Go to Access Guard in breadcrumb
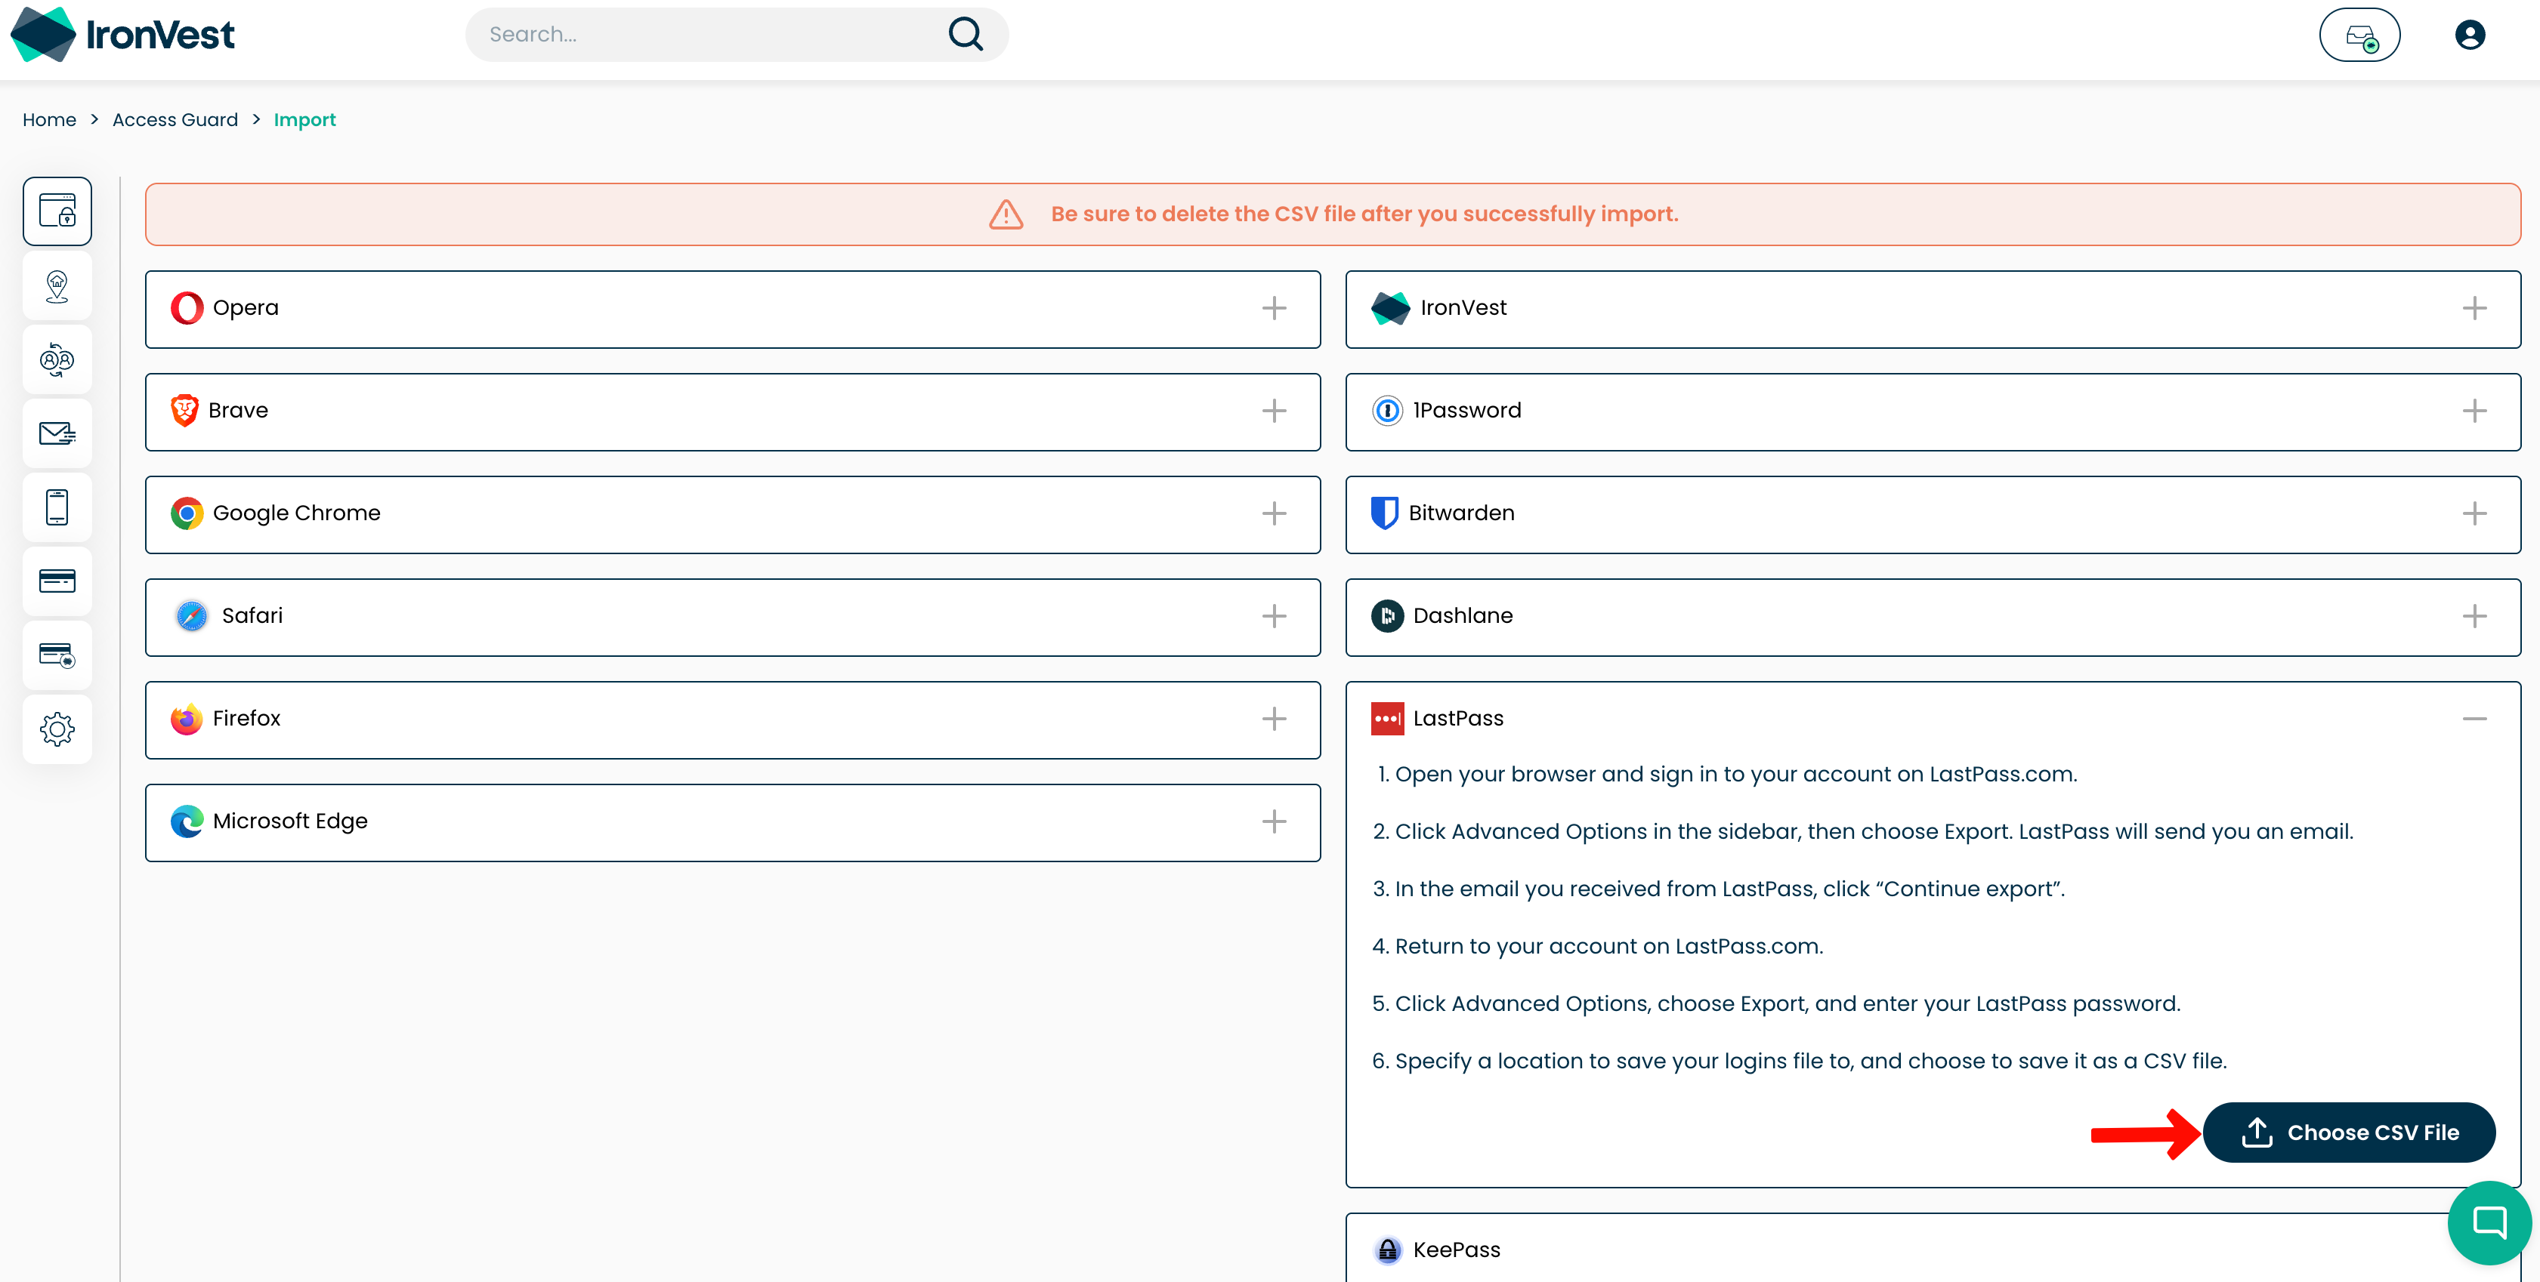Image resolution: width=2540 pixels, height=1282 pixels. point(175,119)
